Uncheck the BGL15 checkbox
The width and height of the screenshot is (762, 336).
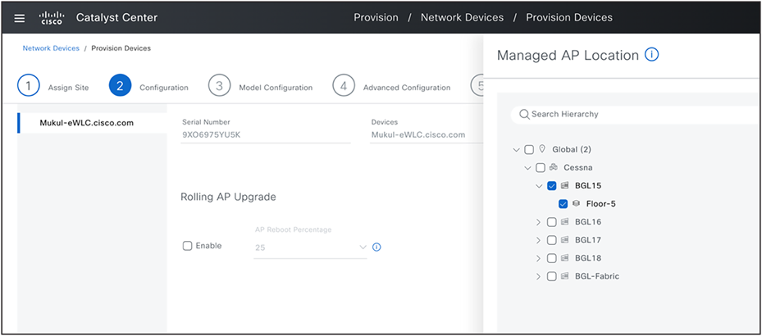[x=551, y=186]
